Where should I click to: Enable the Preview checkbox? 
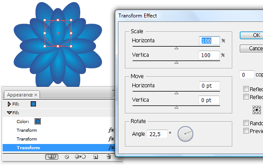(x=246, y=130)
